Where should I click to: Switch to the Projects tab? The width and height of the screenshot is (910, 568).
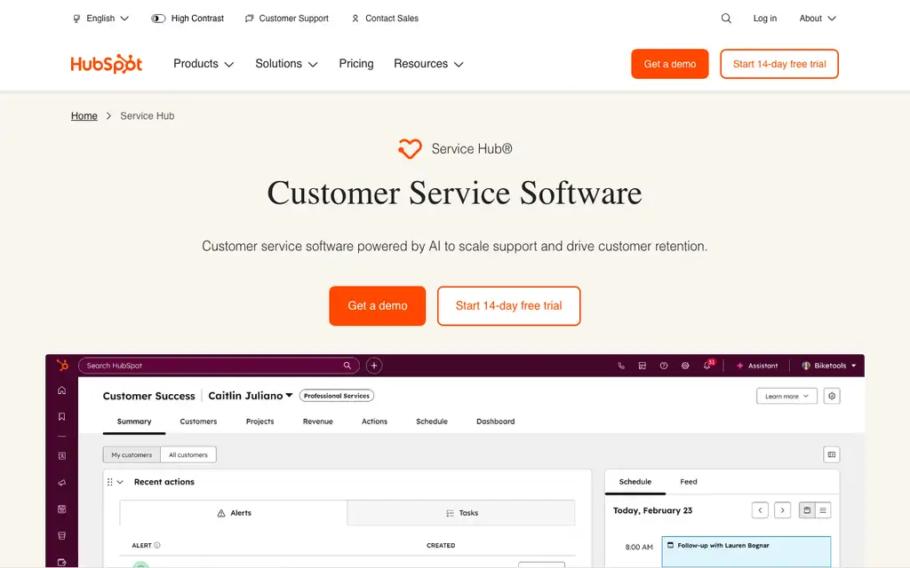pos(260,422)
